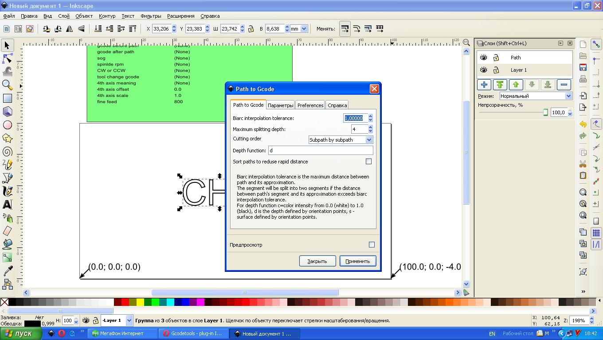This screenshot has width=603, height=340.
Task: Switch to Gcodetools taskbar window
Action: click(194, 333)
